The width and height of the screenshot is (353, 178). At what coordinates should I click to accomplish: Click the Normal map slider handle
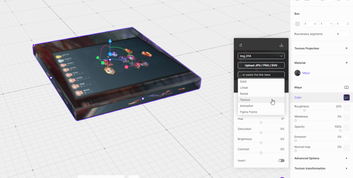coord(296,151)
